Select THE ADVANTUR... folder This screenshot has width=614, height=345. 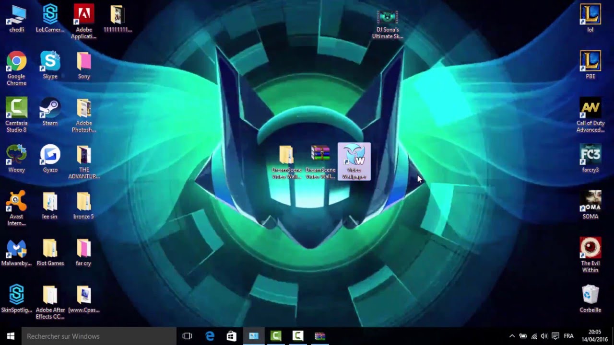[83, 162]
